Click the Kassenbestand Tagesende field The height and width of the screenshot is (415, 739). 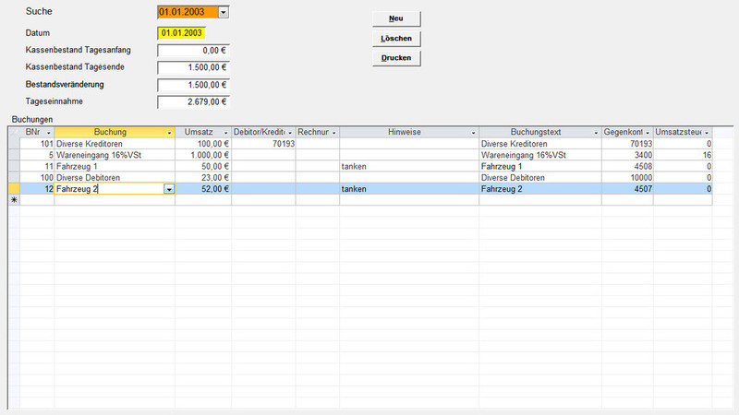click(193, 67)
